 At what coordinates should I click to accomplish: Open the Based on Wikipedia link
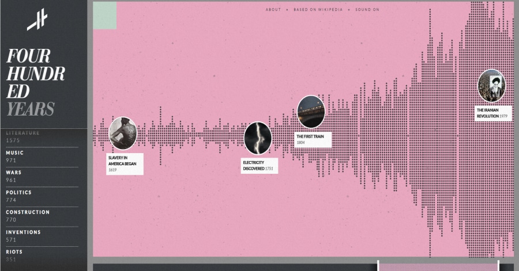[318, 10]
